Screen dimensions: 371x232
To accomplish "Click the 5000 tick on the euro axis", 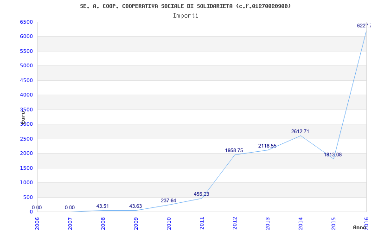I will tap(26, 65).
